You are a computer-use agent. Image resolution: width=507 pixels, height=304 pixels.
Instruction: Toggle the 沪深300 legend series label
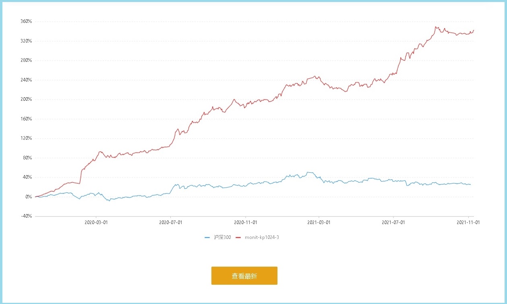[x=222, y=237]
